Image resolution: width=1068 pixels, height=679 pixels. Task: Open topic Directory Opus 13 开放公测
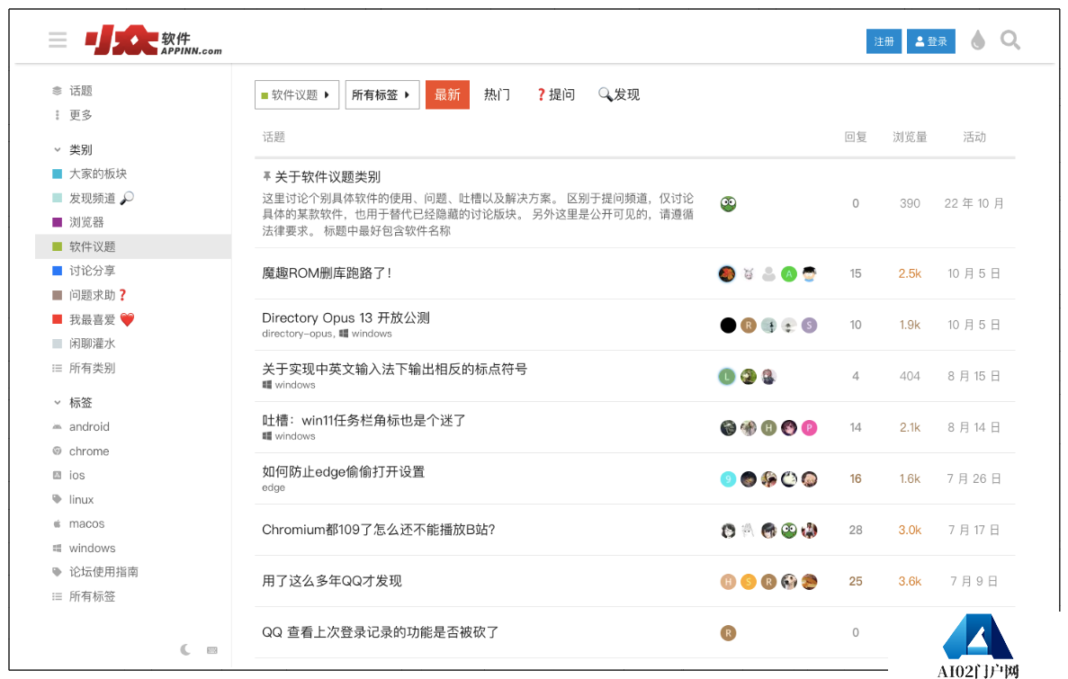click(x=346, y=318)
